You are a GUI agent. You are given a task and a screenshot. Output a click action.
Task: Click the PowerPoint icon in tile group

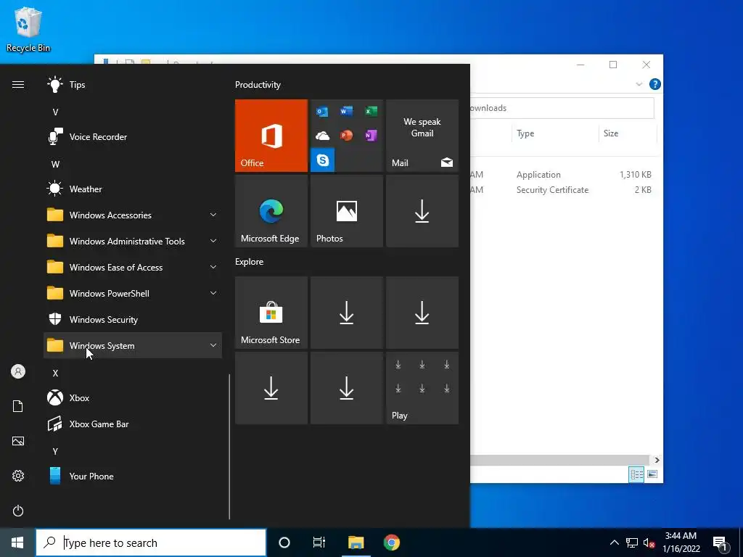(346, 136)
